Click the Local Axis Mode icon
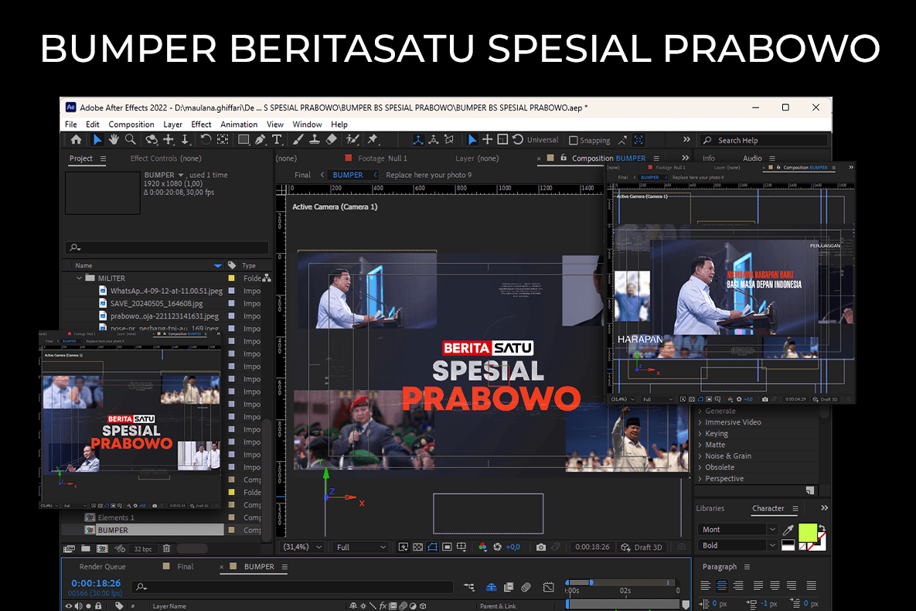This screenshot has height=611, width=916. 417,140
